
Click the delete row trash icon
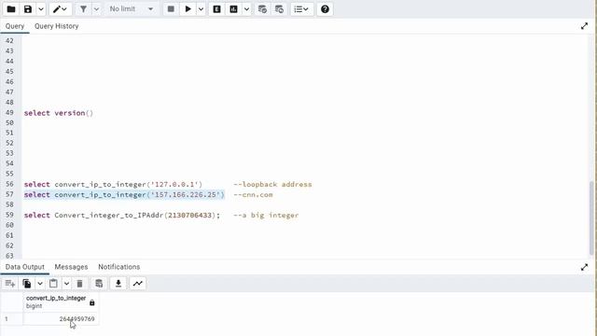pos(79,284)
